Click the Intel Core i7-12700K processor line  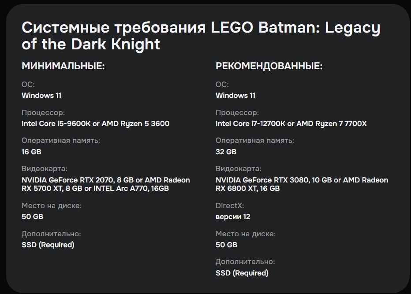pos(291,123)
